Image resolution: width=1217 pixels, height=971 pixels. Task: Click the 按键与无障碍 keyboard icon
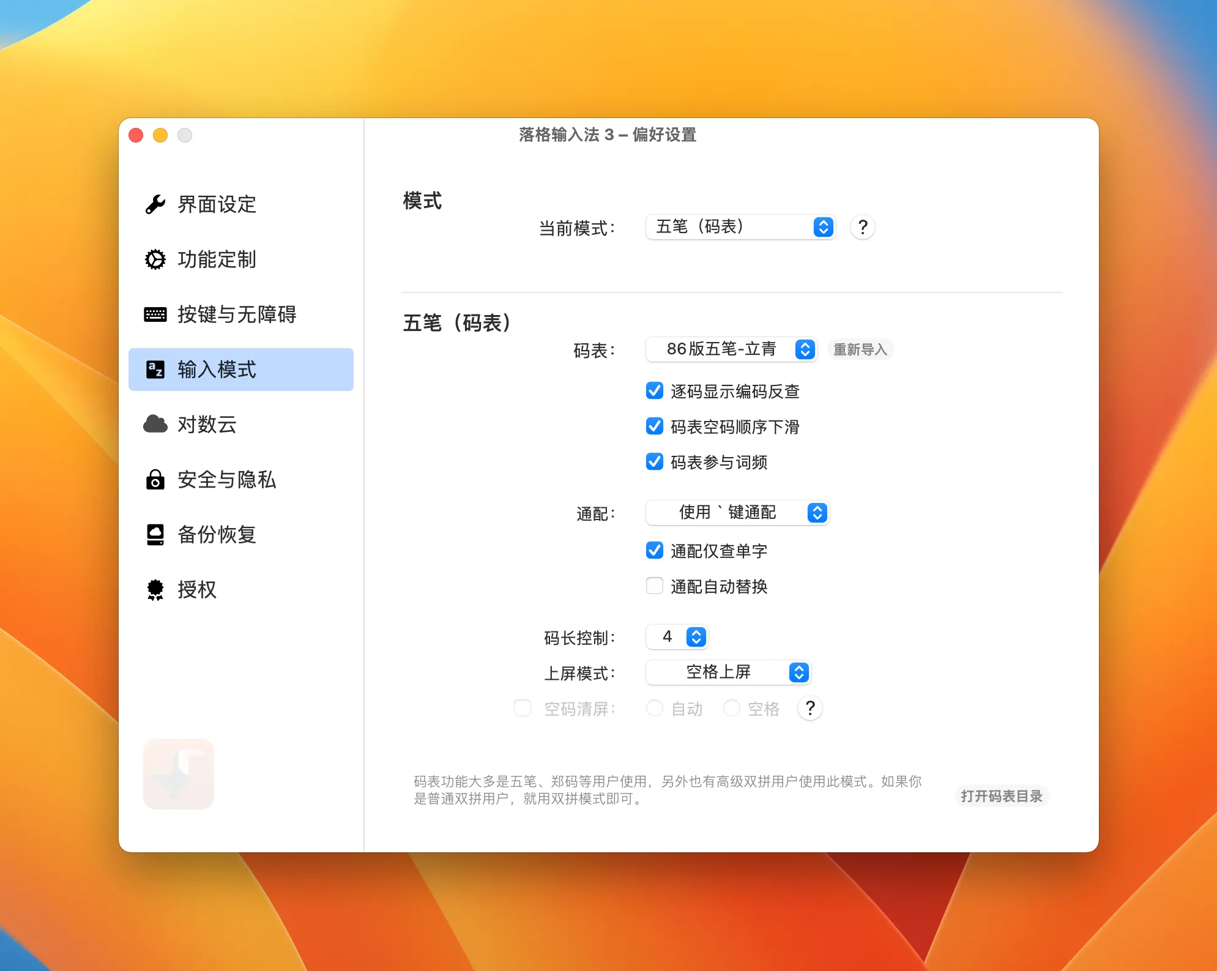point(155,314)
